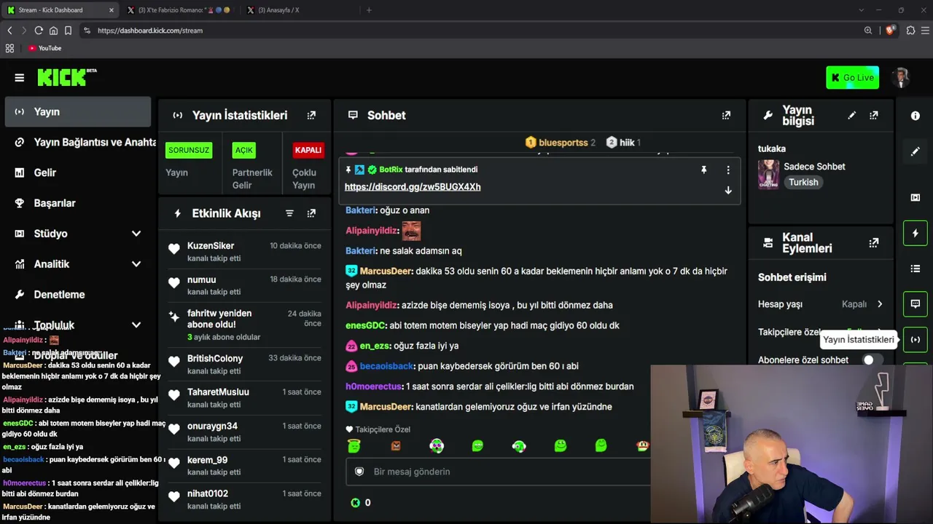The height and width of the screenshot is (524, 933).
Task: Click the enesGDC username in chat
Action: (x=366, y=326)
